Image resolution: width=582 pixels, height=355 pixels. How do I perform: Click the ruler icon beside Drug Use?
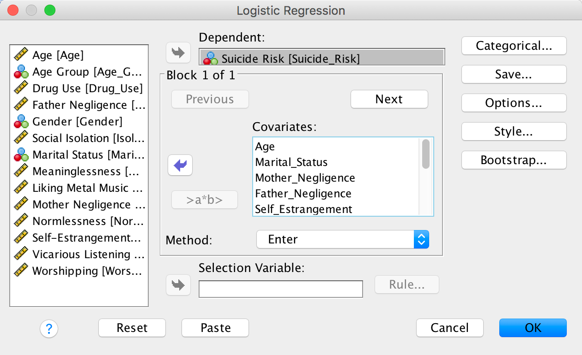pyautogui.click(x=21, y=89)
